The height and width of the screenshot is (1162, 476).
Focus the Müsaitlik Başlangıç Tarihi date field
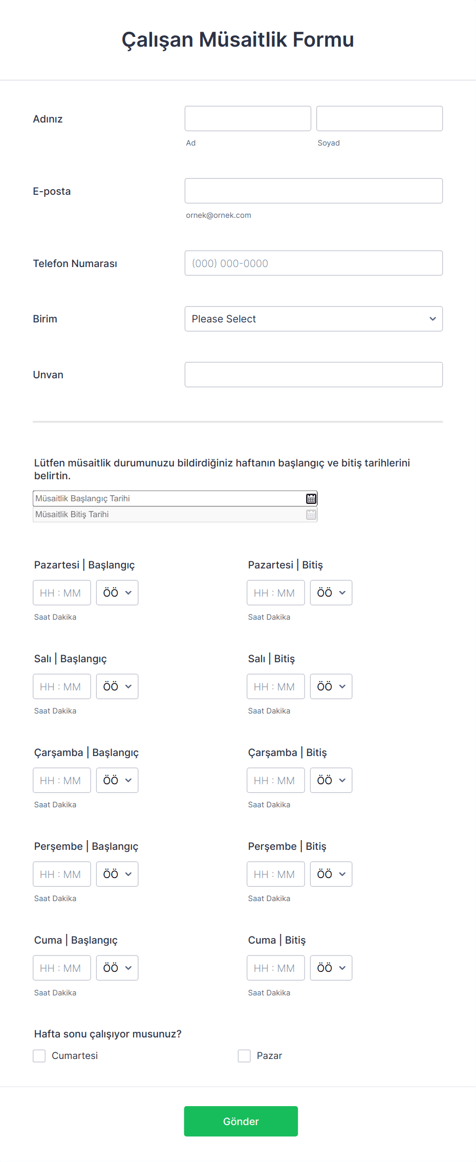click(x=169, y=499)
